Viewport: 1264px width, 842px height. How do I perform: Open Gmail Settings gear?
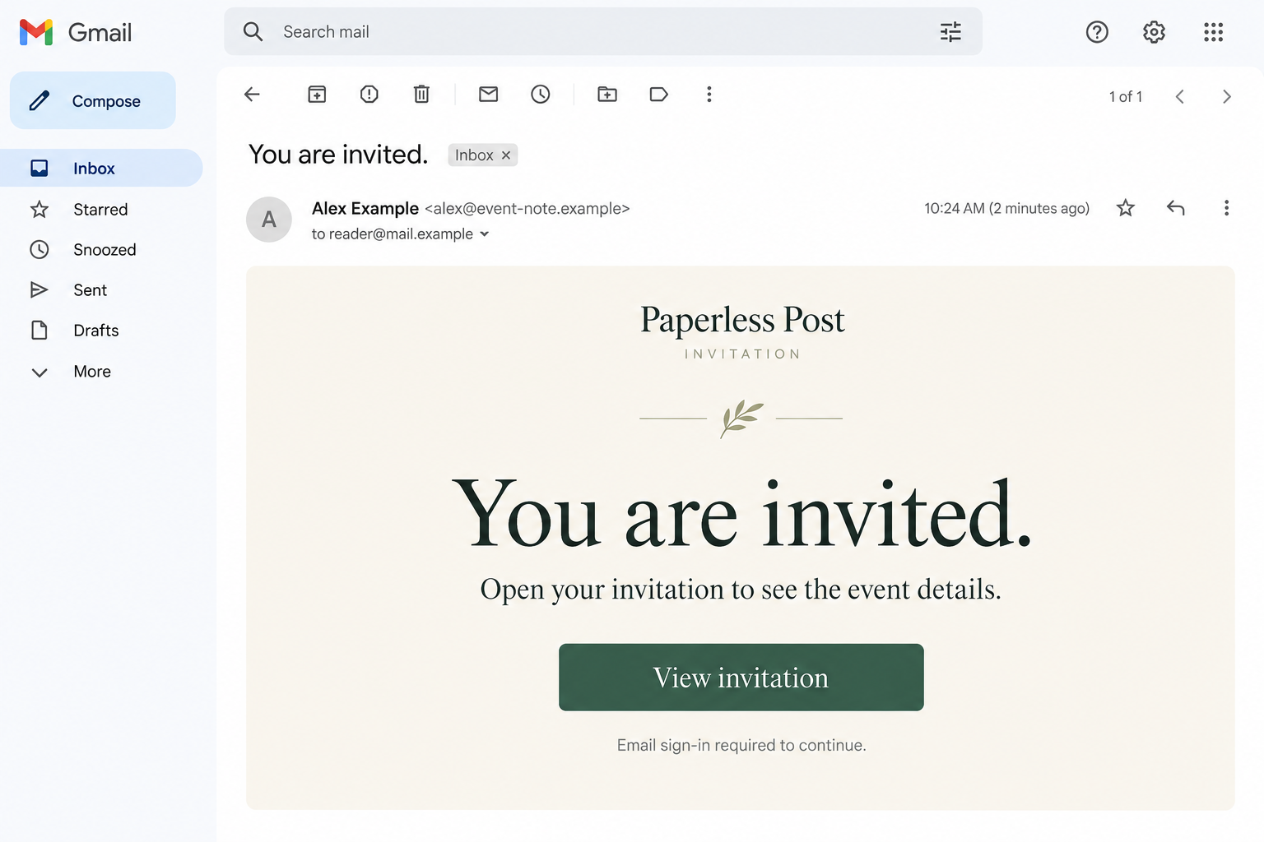pos(1155,32)
